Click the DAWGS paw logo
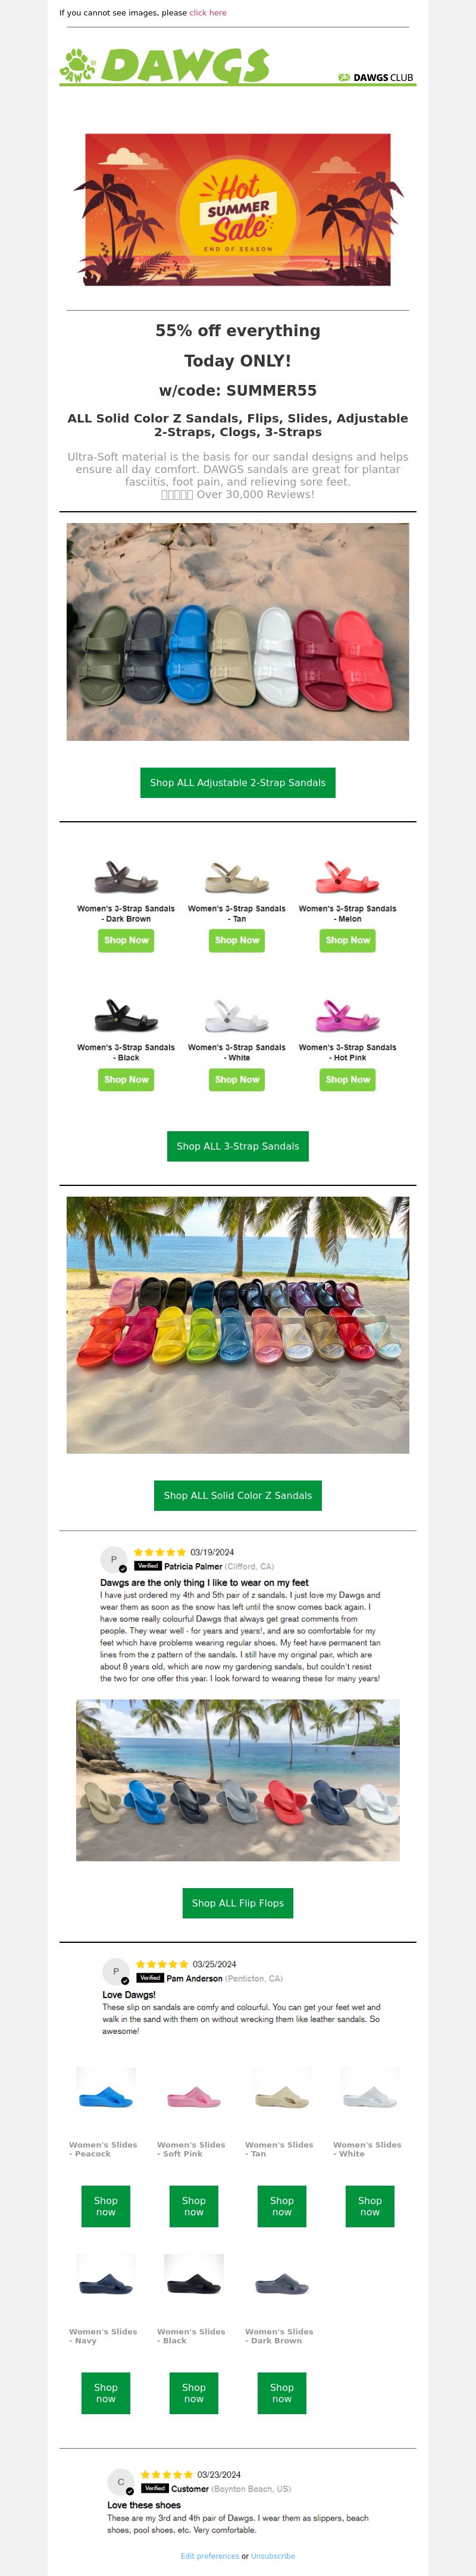This screenshot has height=2576, width=476. pyautogui.click(x=165, y=65)
